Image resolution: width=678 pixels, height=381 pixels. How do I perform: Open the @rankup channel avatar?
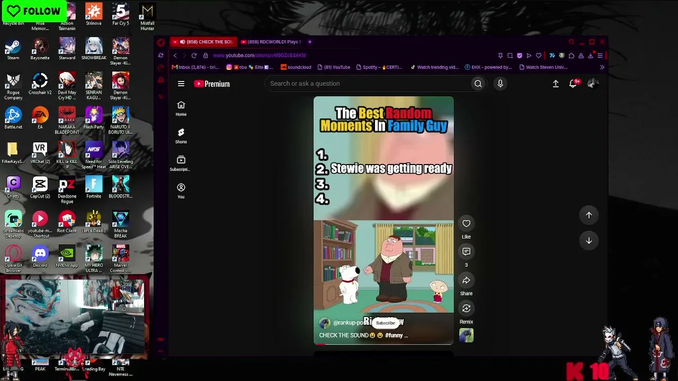click(325, 323)
